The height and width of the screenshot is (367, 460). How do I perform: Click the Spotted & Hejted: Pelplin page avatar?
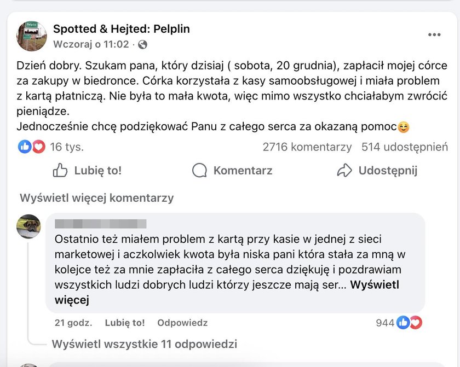click(x=32, y=36)
